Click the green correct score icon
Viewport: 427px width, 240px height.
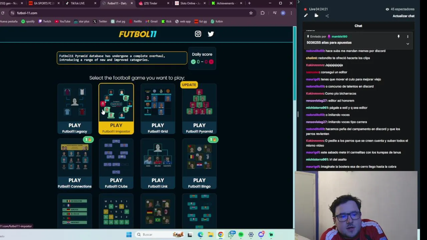click(x=193, y=62)
